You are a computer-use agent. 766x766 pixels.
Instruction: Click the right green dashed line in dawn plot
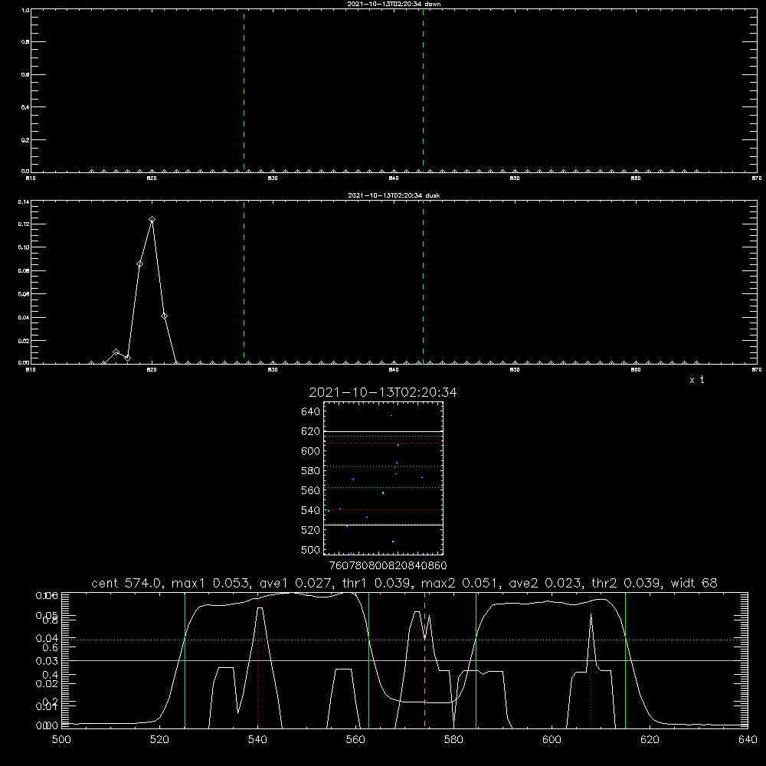tap(423, 91)
